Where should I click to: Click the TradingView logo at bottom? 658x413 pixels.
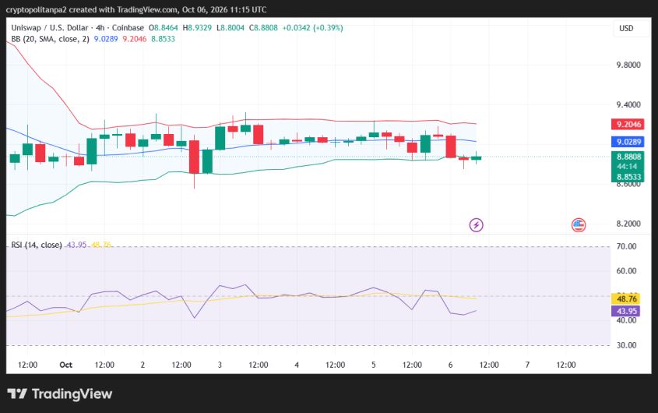(60, 394)
